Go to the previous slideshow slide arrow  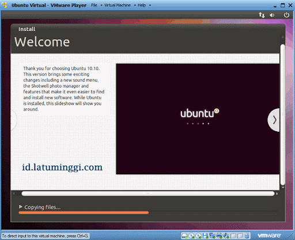pos(14,120)
